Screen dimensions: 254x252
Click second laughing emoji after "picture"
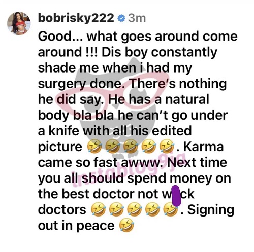pos(113,147)
